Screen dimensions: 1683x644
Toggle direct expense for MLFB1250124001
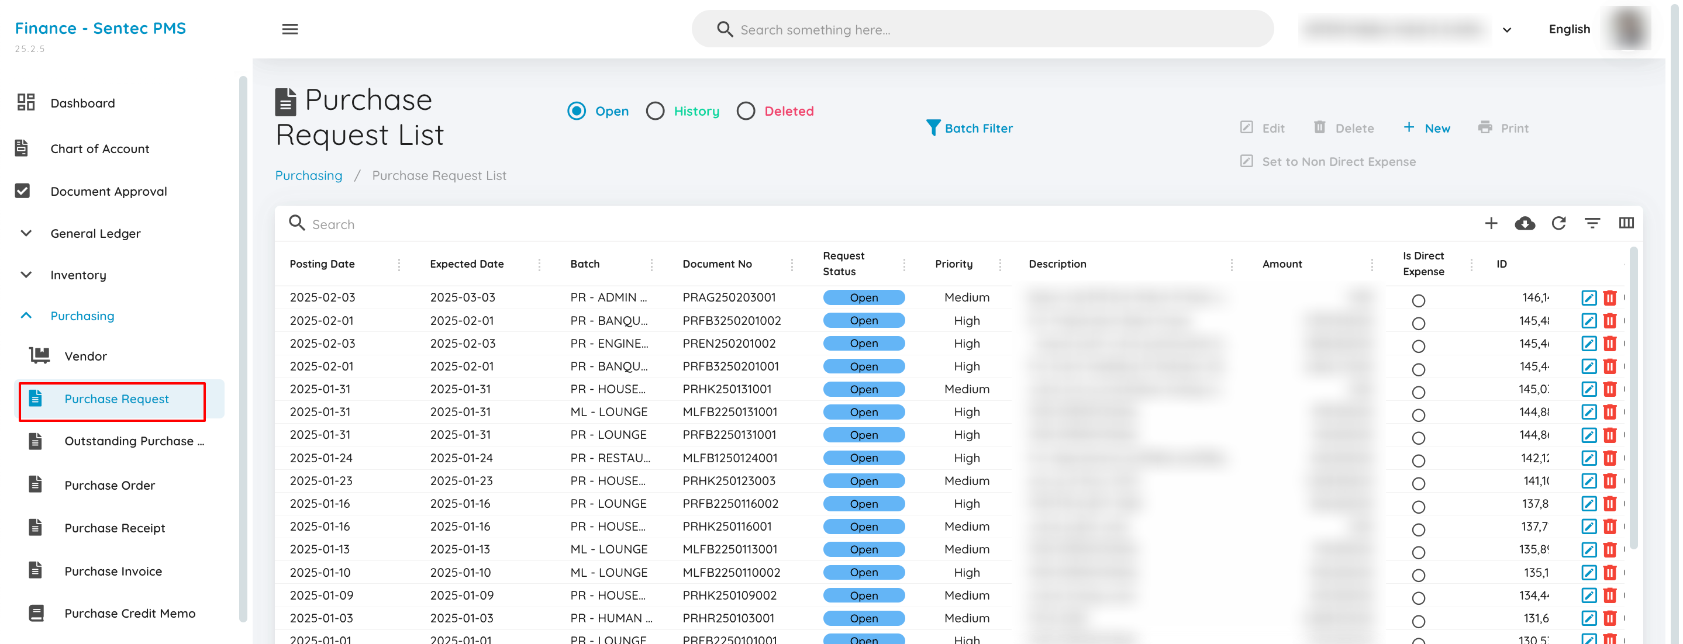1418,461
